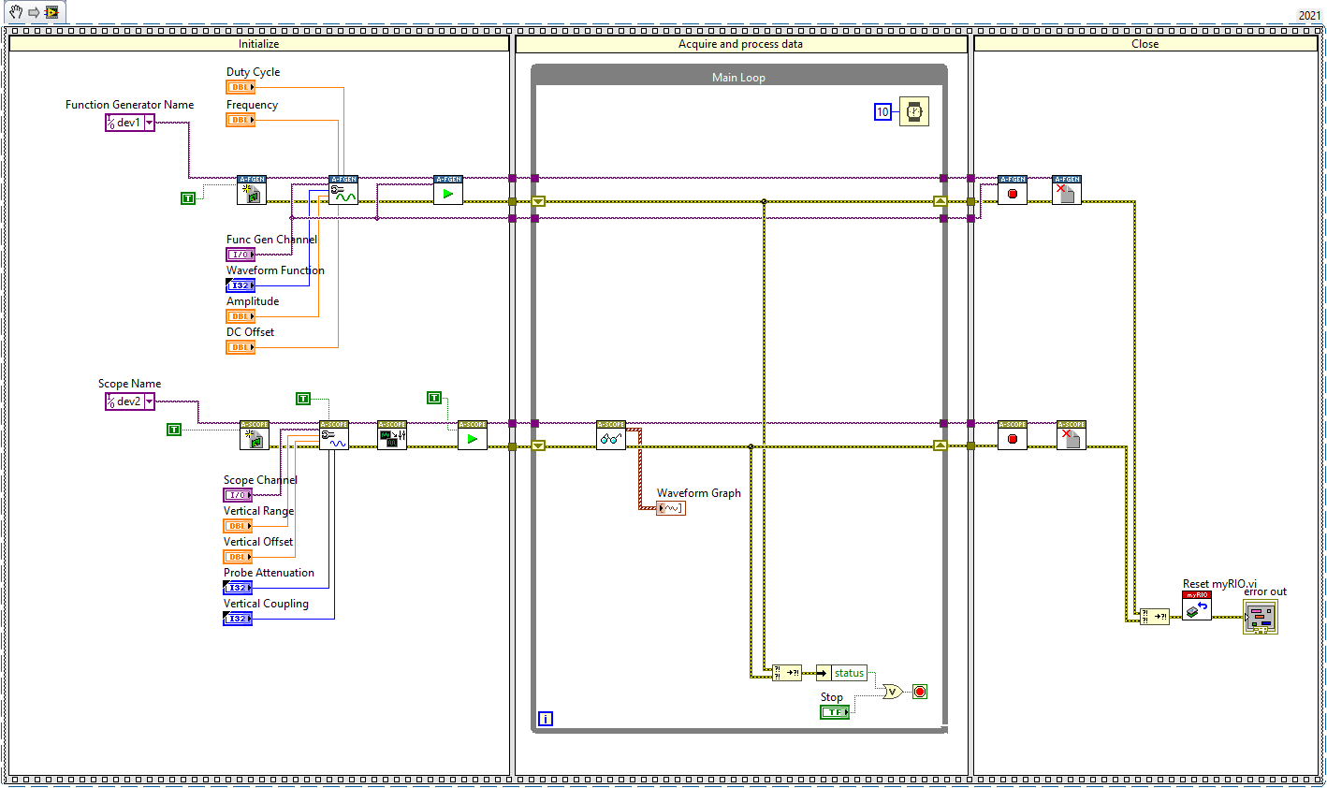Image resolution: width=1327 pixels, height=788 pixels.
Task: Select the DC Offset DBL terminal
Action: coord(241,347)
